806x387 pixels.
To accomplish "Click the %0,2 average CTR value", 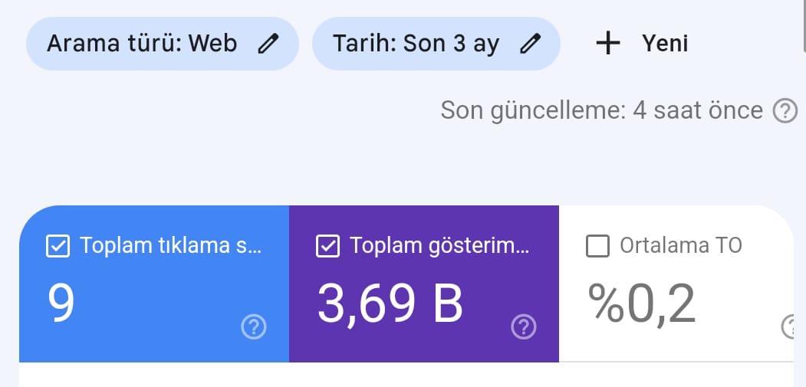I will click(x=642, y=303).
